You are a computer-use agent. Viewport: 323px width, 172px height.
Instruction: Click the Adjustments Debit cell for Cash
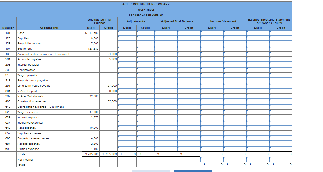[127, 33]
